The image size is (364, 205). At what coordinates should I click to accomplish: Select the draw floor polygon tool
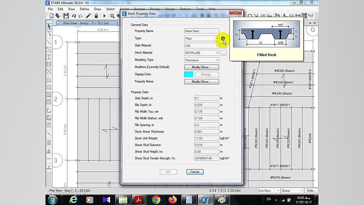point(49,80)
